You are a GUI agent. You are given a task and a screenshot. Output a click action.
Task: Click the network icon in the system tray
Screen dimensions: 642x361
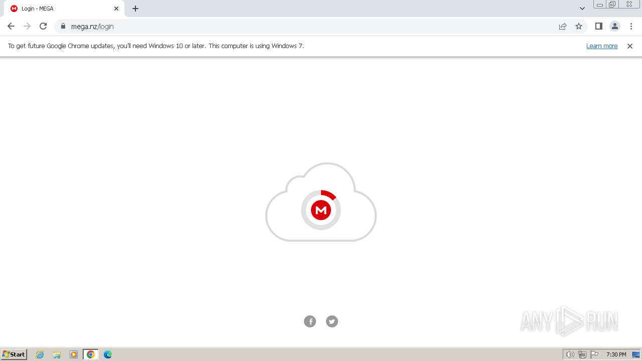point(582,354)
